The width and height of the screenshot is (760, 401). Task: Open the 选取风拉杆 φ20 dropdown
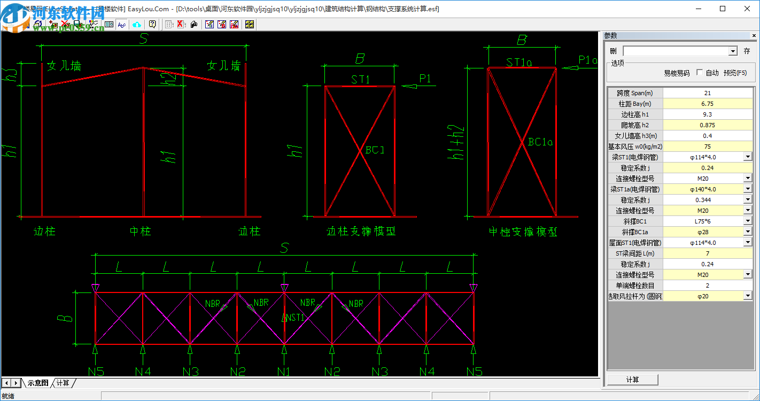(747, 296)
